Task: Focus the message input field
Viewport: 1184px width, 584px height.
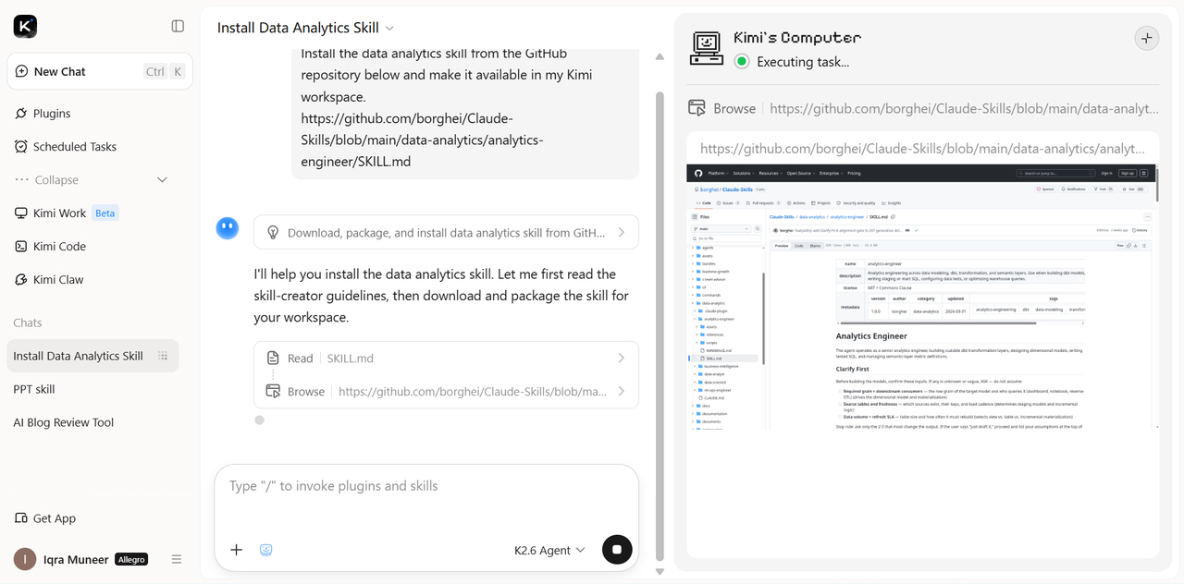Action: (x=426, y=486)
